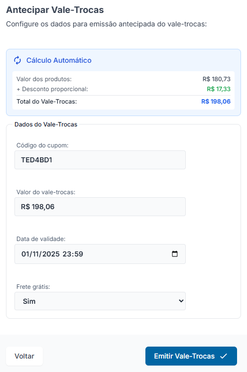Click the Dados do Vale-Trocas section legend
Screen dimensions: 247x372
coord(46,124)
